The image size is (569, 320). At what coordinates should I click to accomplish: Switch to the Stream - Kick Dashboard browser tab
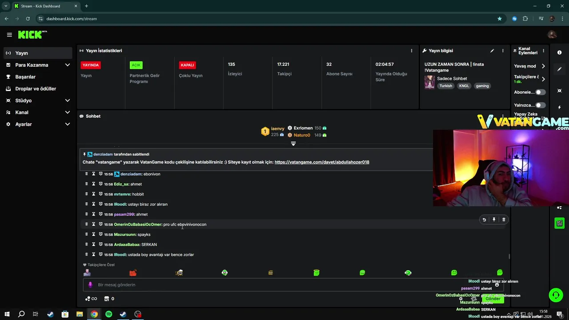pos(45,6)
